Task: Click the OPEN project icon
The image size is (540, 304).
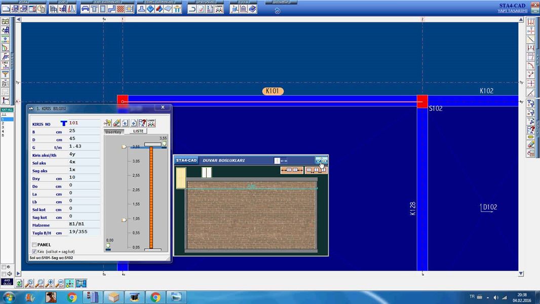Action: point(15,9)
